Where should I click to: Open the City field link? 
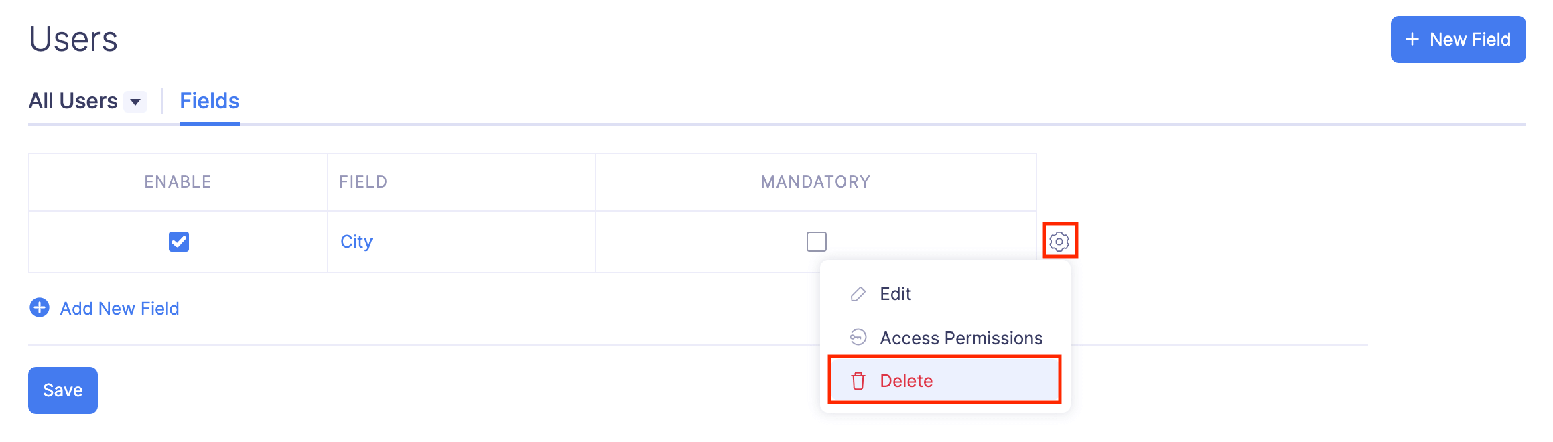(356, 242)
